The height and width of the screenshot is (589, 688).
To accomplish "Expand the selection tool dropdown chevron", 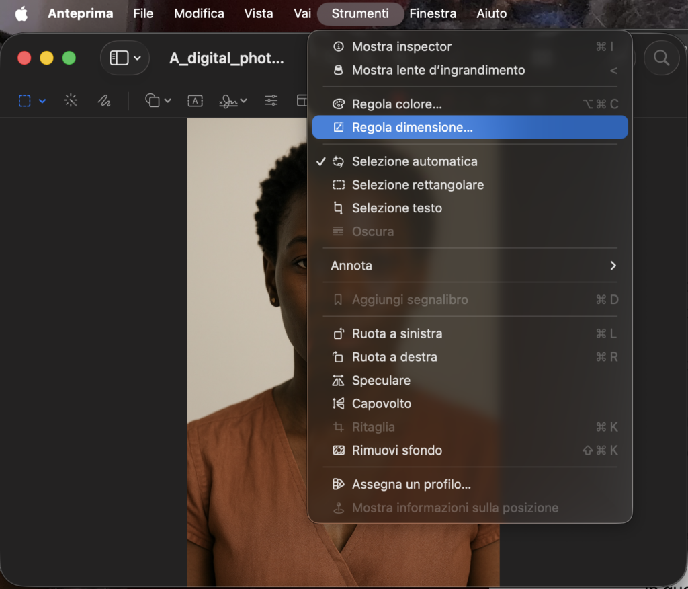I will pos(42,101).
